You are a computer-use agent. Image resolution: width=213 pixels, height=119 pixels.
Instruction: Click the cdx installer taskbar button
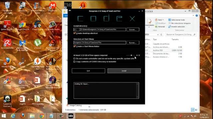pyautogui.click(x=71, y=116)
